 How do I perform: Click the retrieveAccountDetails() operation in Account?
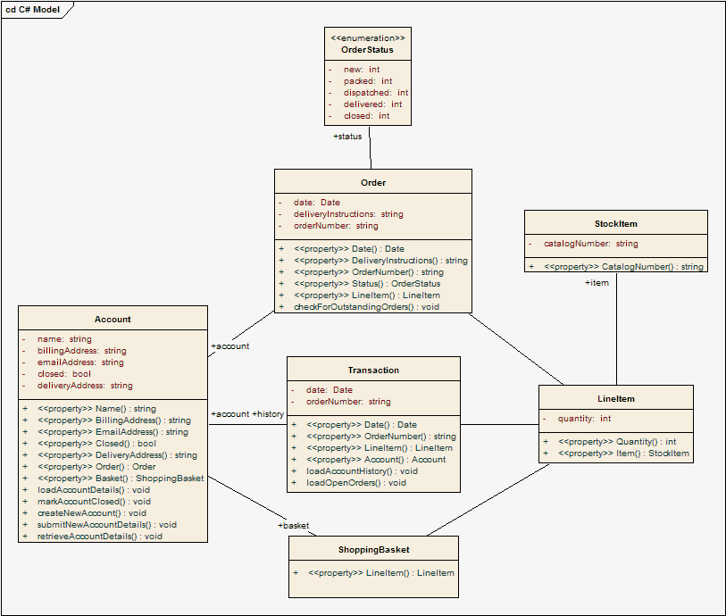pos(99,536)
